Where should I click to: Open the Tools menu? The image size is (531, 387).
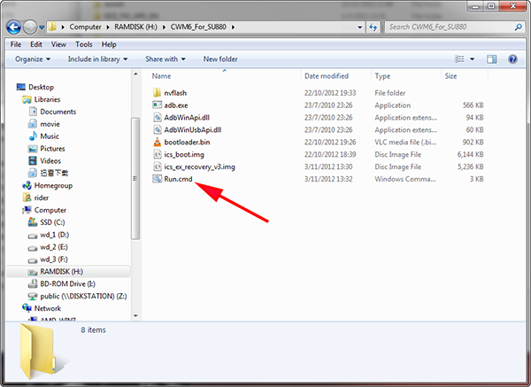tap(84, 44)
